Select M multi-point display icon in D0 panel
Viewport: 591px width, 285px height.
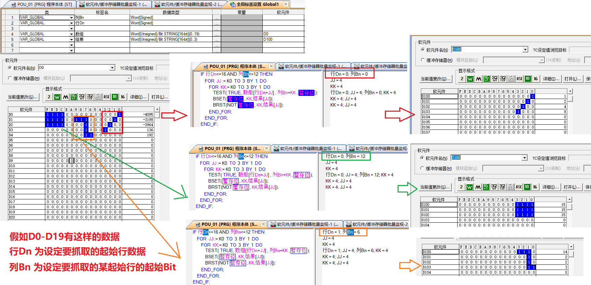tap(66, 97)
